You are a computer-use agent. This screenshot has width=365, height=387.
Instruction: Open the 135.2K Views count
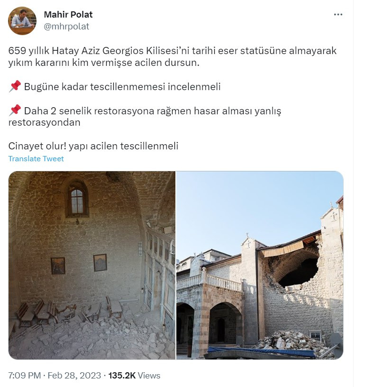click(x=134, y=376)
